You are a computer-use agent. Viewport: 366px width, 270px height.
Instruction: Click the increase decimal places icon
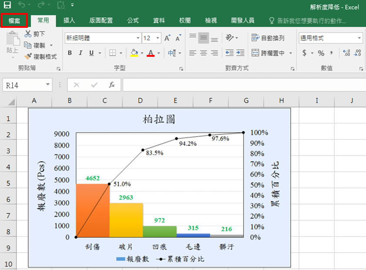[x=346, y=53]
